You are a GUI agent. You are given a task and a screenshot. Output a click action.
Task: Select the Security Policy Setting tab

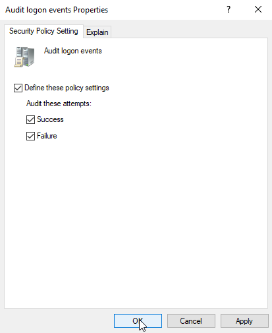43,31
